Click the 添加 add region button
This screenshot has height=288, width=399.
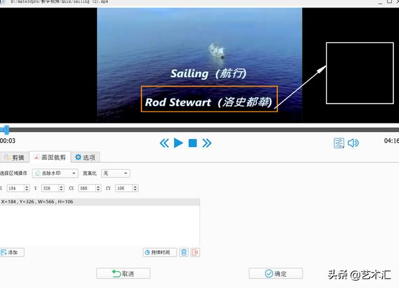click(x=12, y=252)
